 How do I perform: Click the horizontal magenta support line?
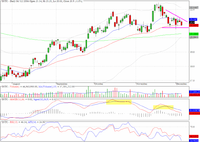(x=175, y=28)
